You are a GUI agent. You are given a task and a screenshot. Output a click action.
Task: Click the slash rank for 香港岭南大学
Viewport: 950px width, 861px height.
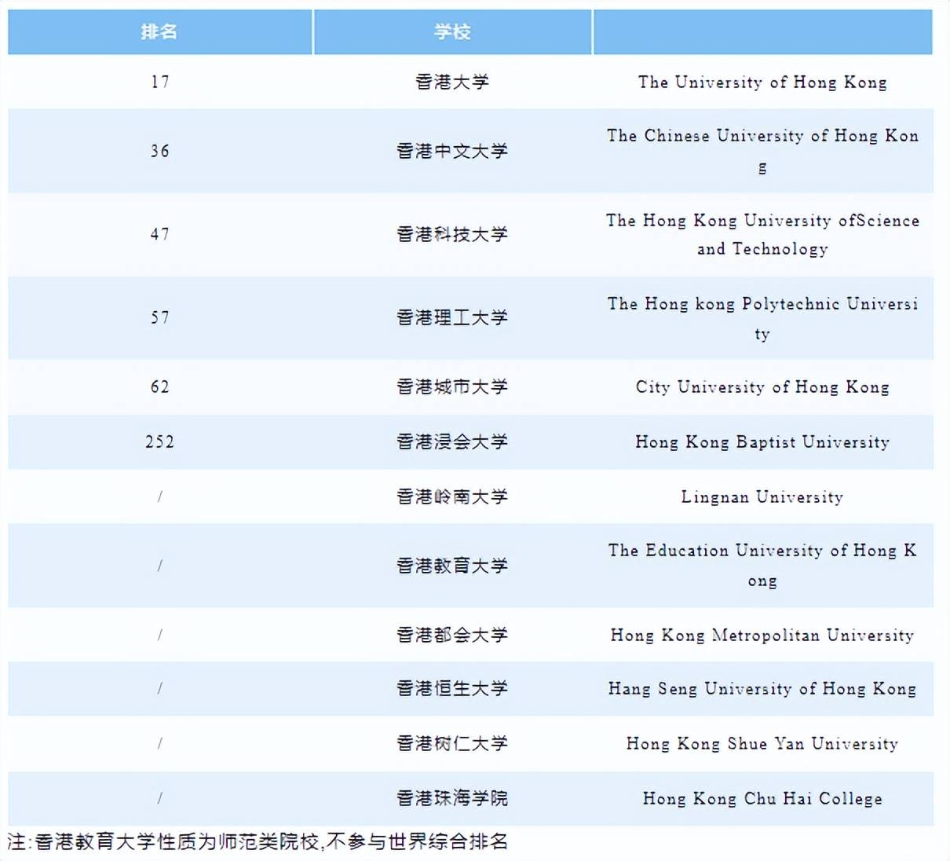click(160, 496)
